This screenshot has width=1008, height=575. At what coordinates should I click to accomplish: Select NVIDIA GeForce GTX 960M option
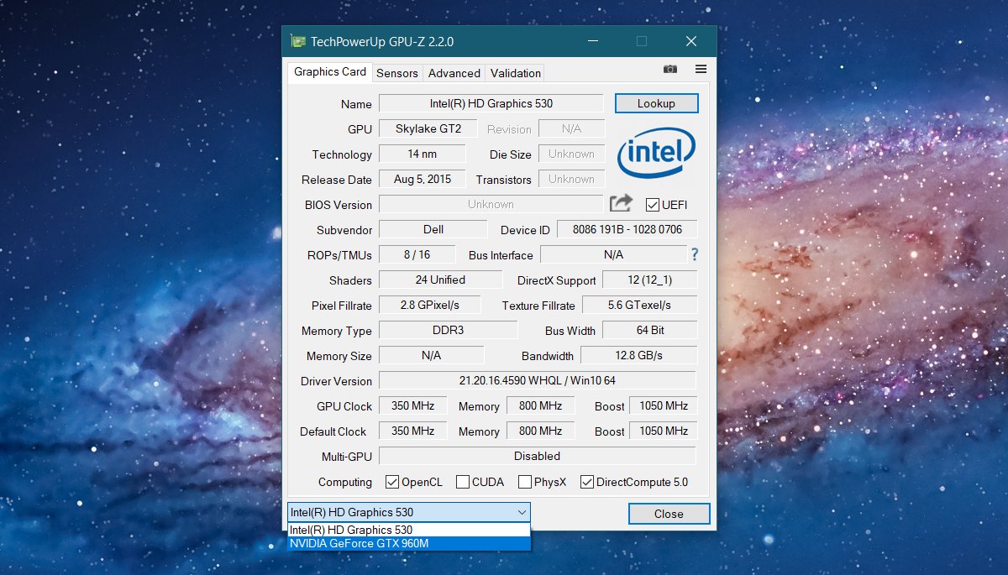point(409,543)
